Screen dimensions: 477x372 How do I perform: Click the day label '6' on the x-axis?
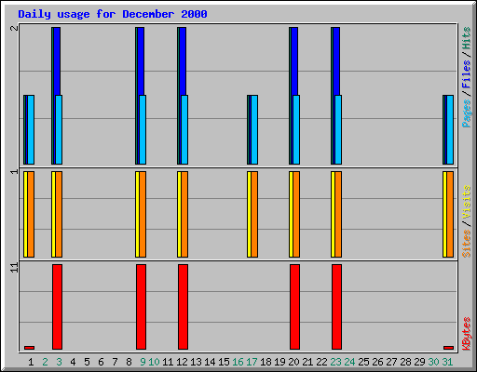click(x=101, y=362)
